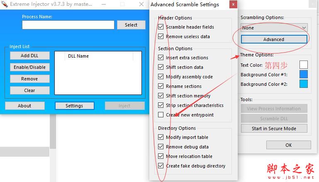Close the Extreme Injector window
Viewport: 319px width, 182px height.
[x=141, y=4]
